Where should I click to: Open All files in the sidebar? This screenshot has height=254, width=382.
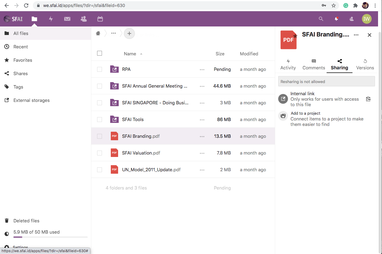tap(46, 33)
